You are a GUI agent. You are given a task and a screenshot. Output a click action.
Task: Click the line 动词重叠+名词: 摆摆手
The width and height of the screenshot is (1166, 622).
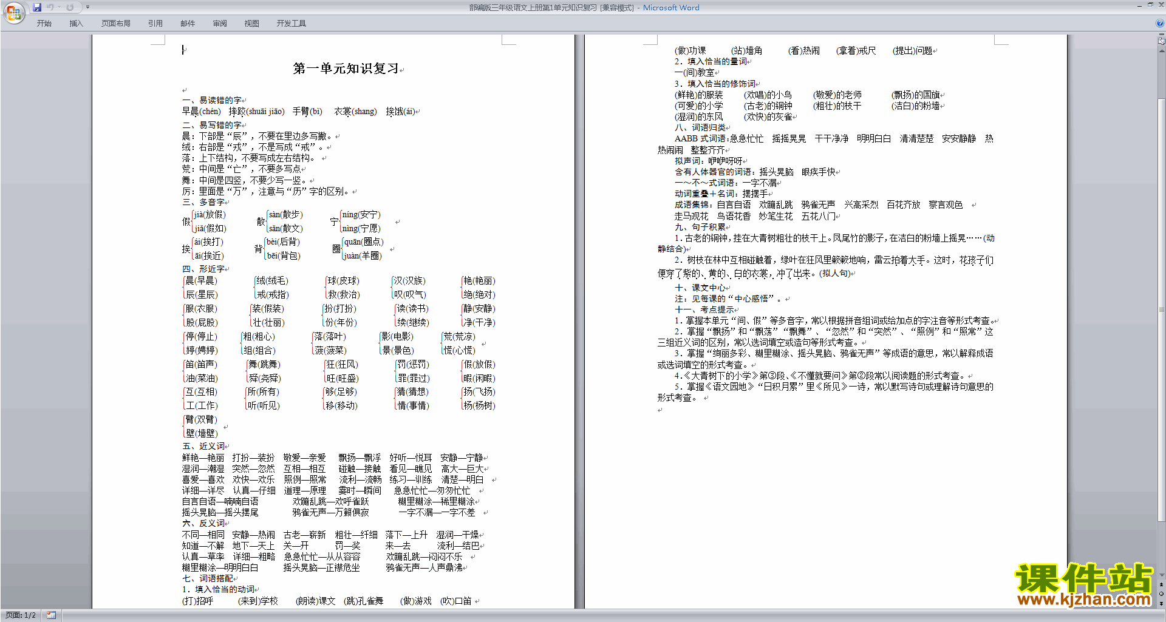[721, 194]
